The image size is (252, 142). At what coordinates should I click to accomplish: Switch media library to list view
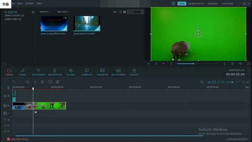coord(120,12)
